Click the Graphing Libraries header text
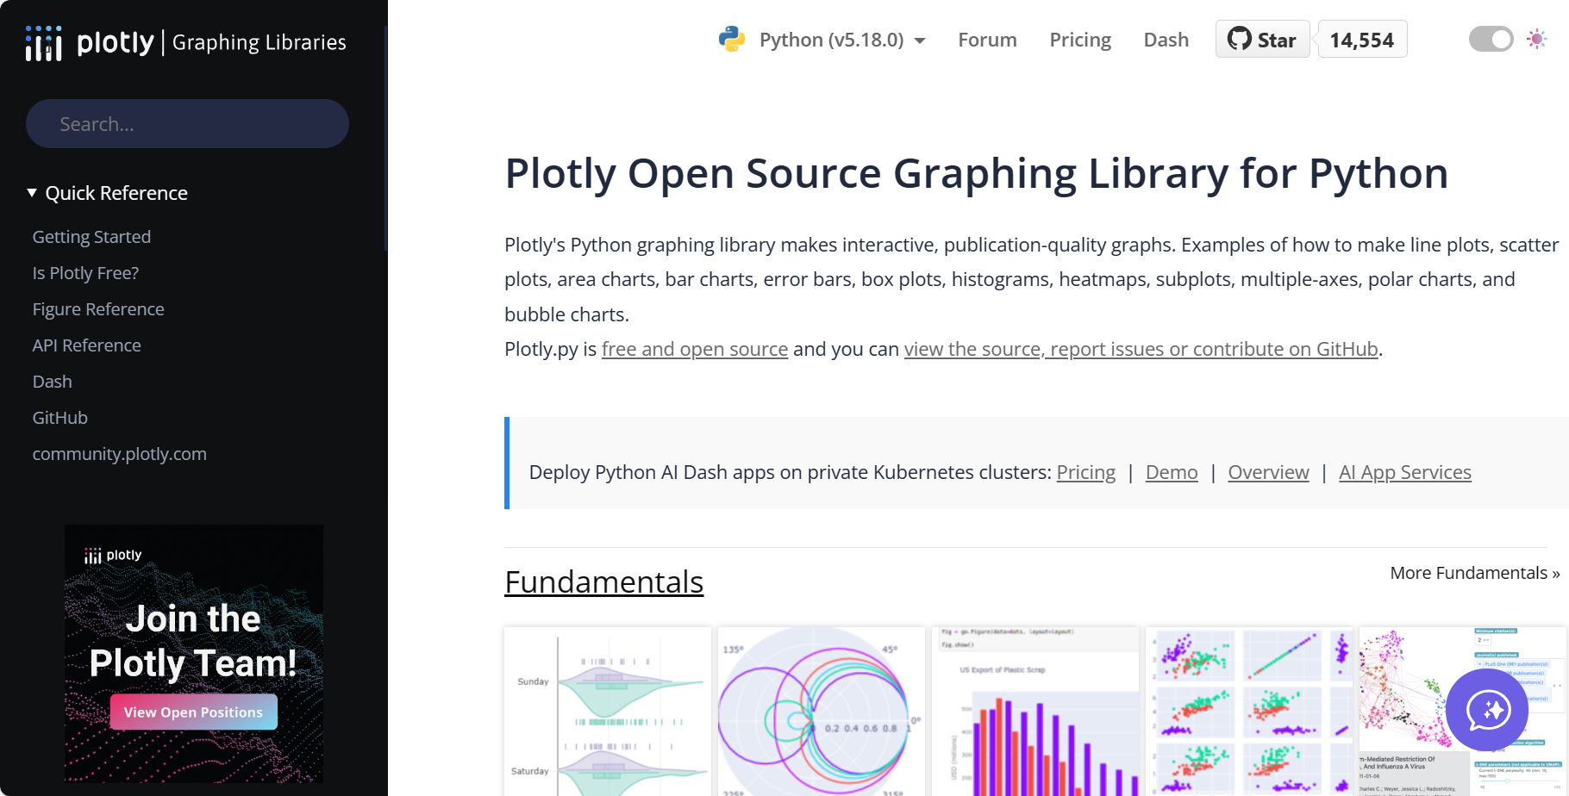 coord(259,42)
